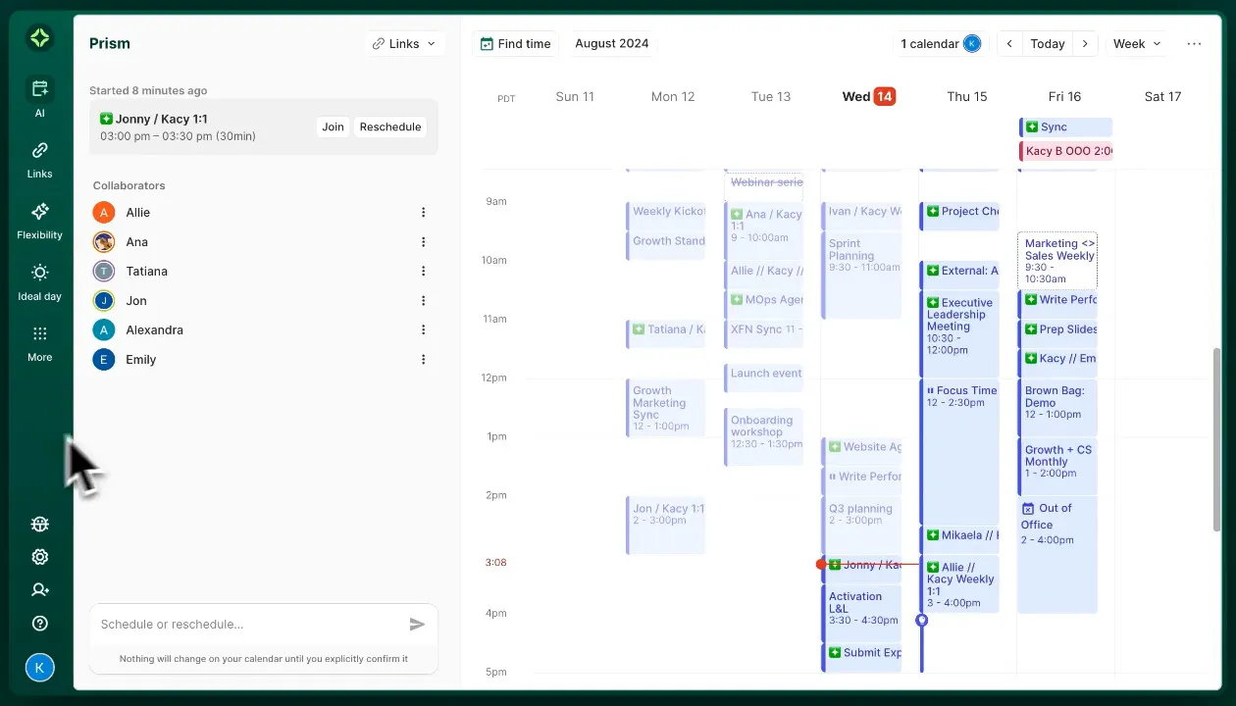The width and height of the screenshot is (1236, 706).
Task: Open options menu for Allie
Action: tap(424, 213)
